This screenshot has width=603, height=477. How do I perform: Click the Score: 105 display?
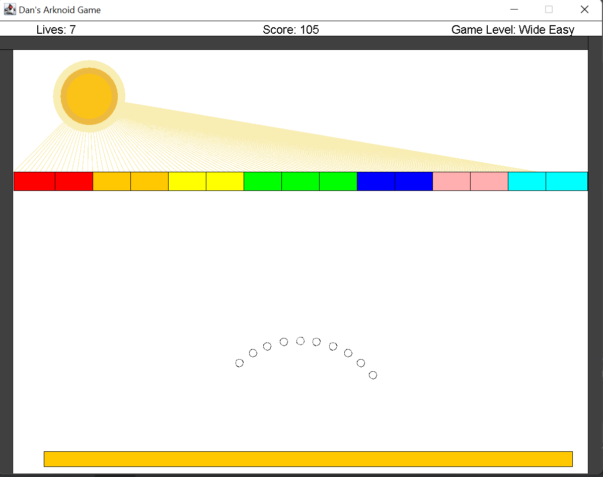coord(291,30)
